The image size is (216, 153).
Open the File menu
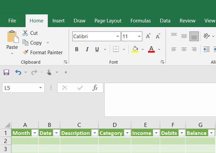click(12, 20)
